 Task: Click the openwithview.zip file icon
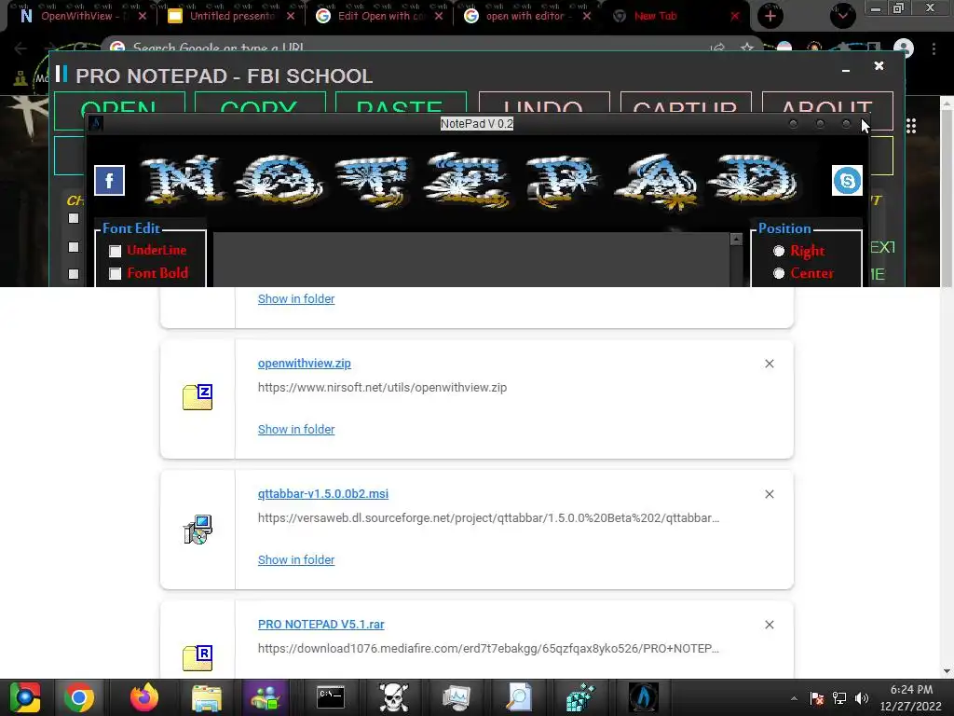[198, 397]
